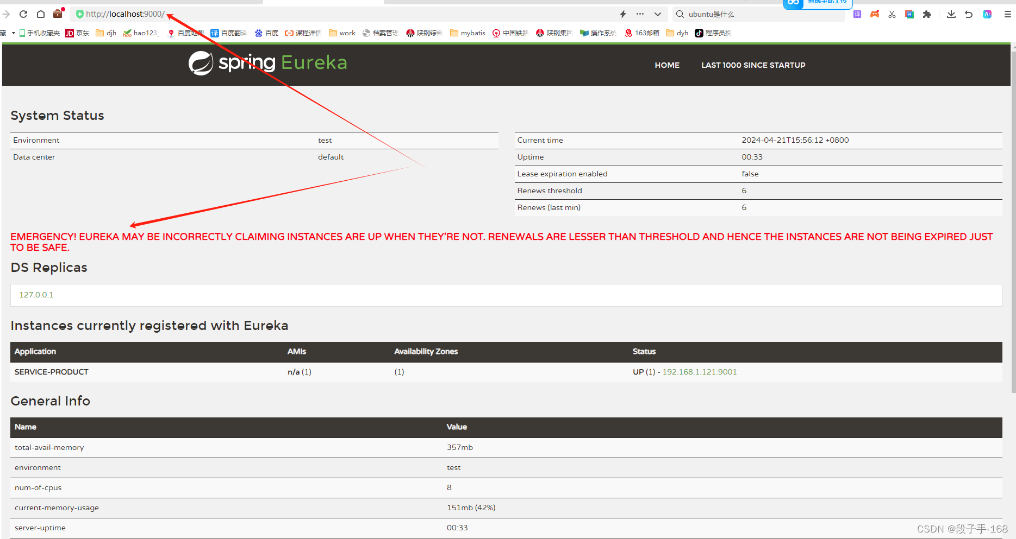Click the Data center value default
Screen dimensions: 1016x539
[x=331, y=157]
